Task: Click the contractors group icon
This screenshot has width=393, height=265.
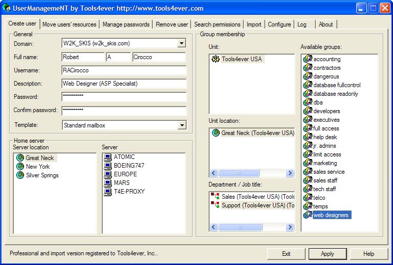Action: [308, 68]
